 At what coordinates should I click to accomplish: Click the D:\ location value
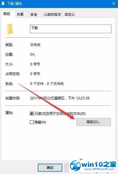pos(33,55)
